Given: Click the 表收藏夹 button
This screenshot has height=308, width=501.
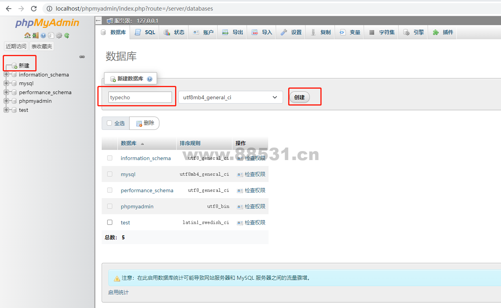Looking at the screenshot, I should point(42,46).
